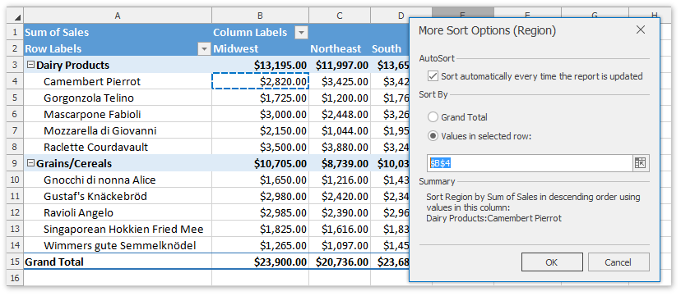Screen dimensions: 681x296
Task: Click the Ravioli Angelo cell
Action: [x=118, y=213]
